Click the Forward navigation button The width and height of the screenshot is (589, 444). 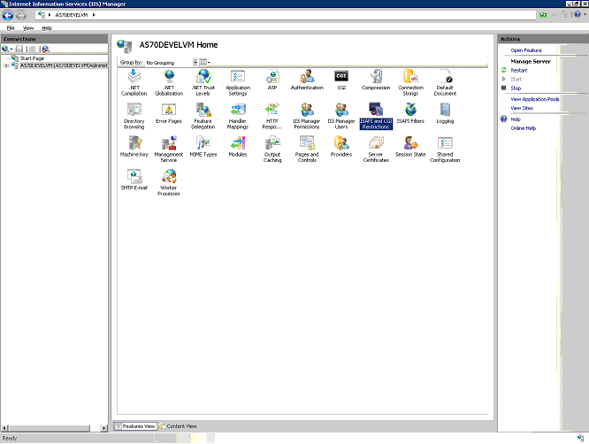21,15
